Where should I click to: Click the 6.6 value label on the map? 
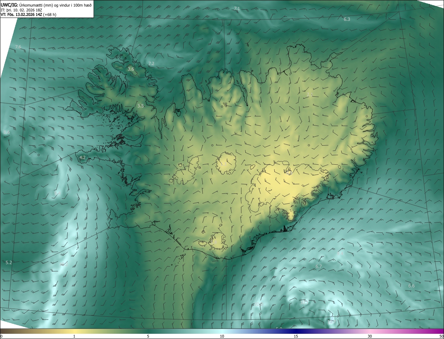pos(411,286)
